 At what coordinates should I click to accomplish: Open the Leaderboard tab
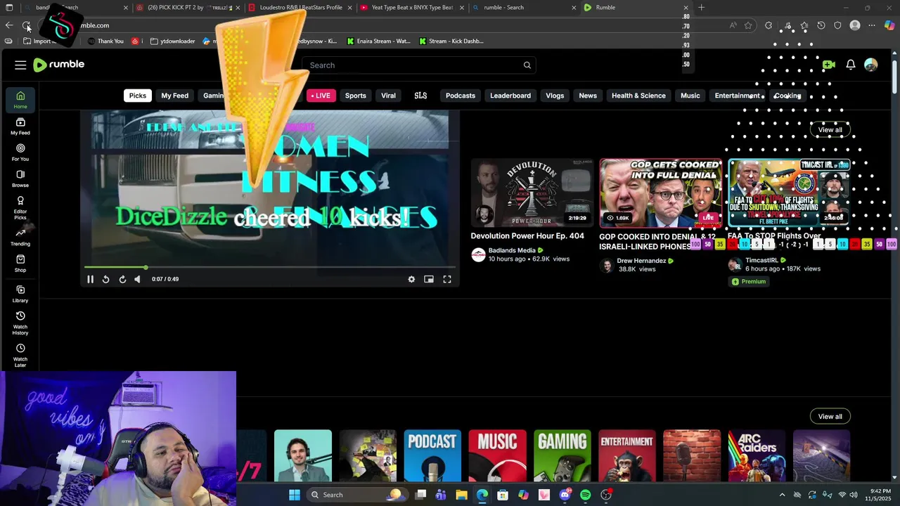510,96
